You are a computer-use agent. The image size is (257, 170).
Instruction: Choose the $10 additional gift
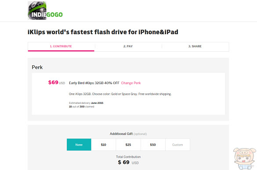[x=104, y=145]
